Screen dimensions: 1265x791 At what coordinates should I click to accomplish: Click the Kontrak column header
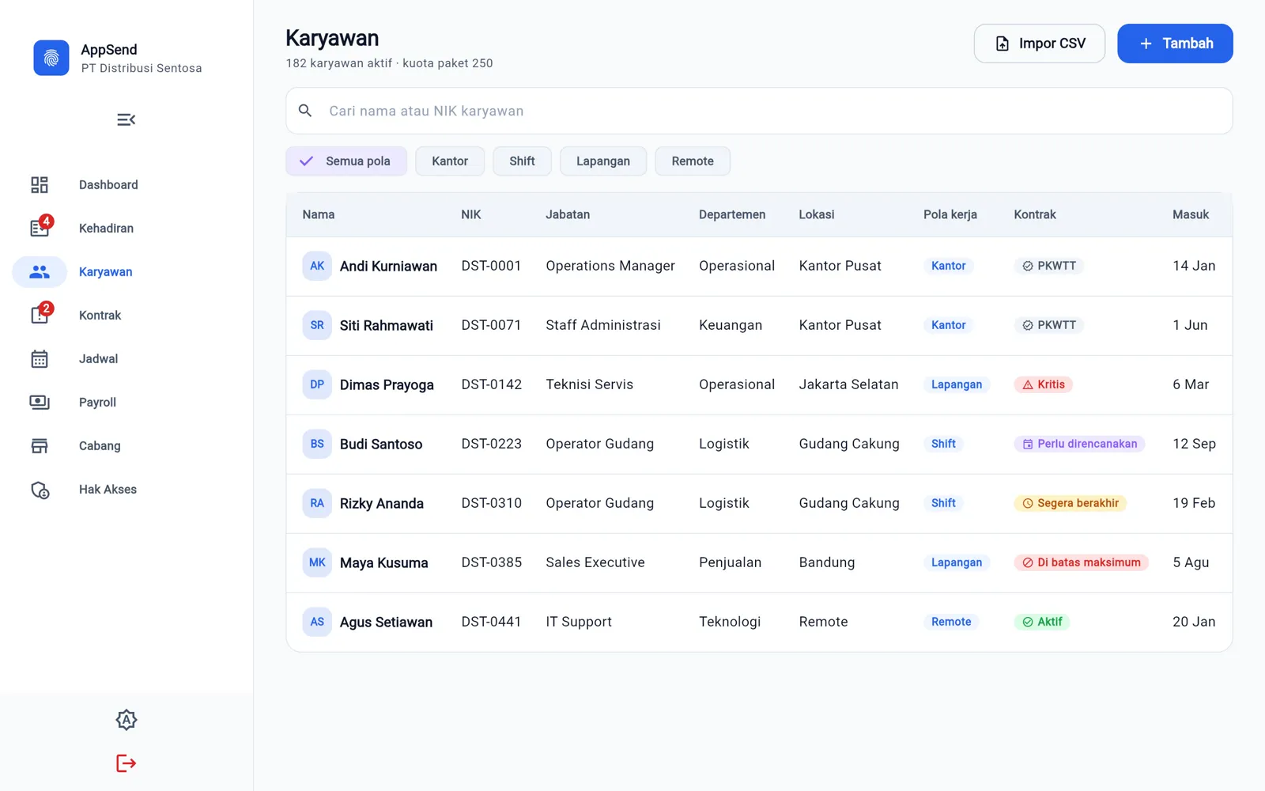(x=1035, y=214)
